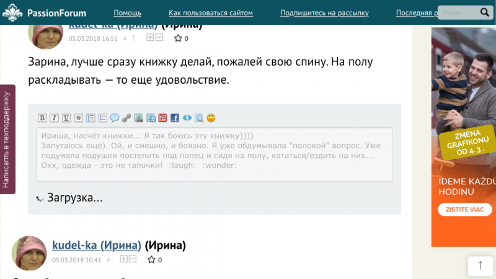Open Написать в техподдержку side tab

coord(7,139)
